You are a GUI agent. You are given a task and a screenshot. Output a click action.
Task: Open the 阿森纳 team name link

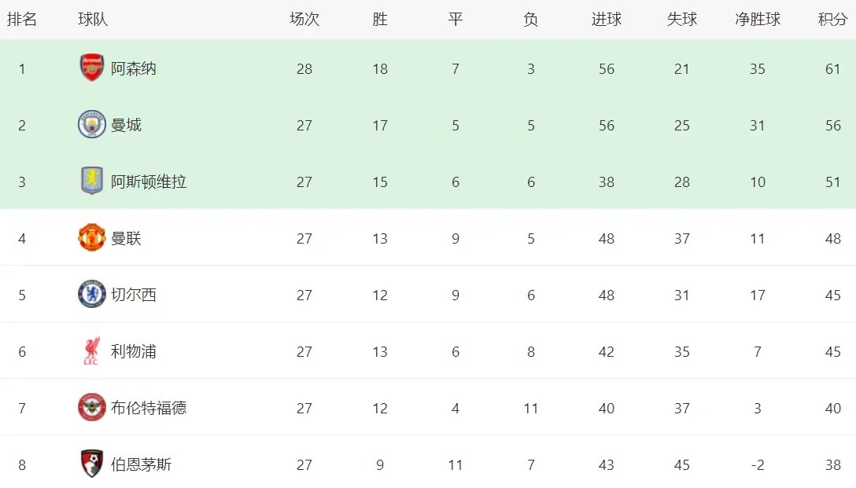pos(134,68)
